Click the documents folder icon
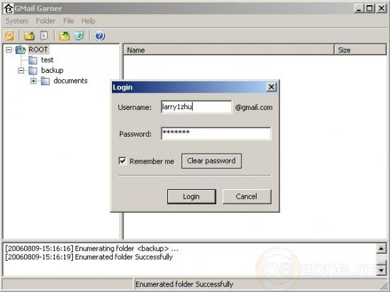This screenshot has width=390, height=292. click(45, 81)
